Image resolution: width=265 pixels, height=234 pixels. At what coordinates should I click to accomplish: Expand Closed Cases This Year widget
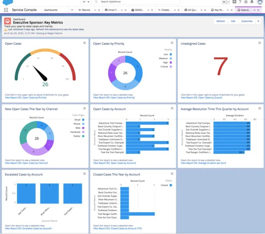point(172,174)
